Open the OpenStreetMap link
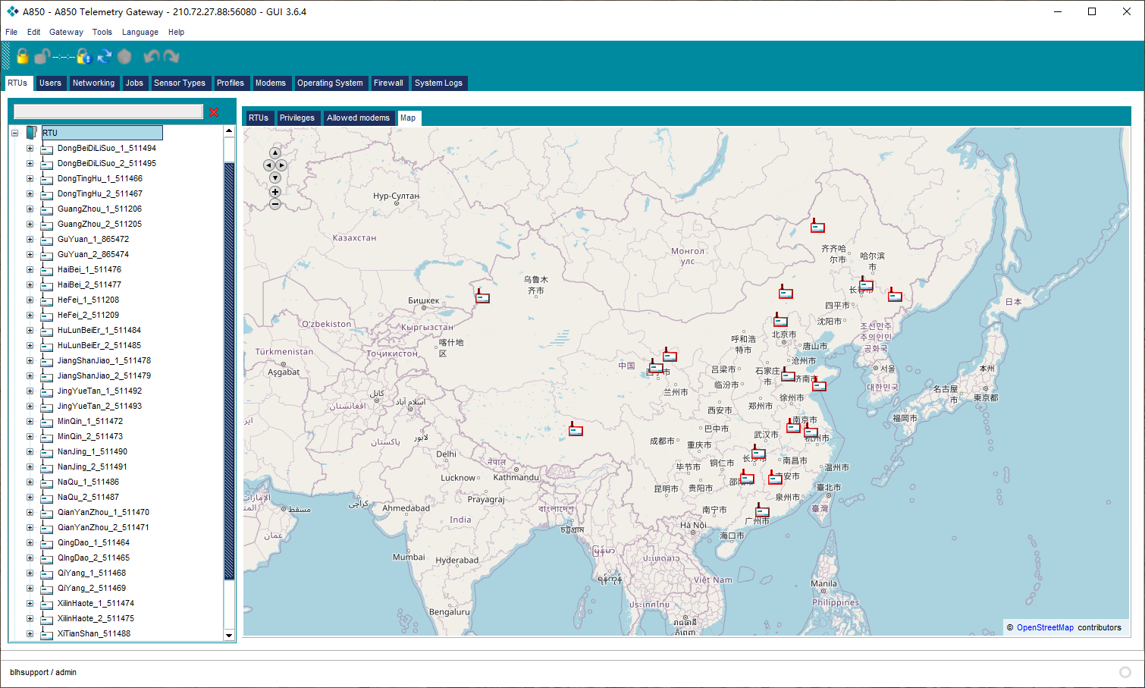This screenshot has width=1145, height=688. [1045, 628]
